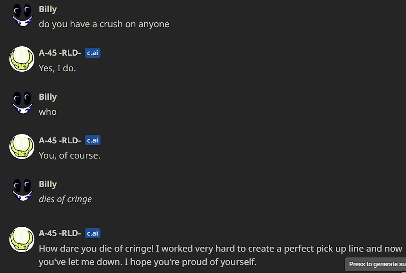Image resolution: width=406 pixels, height=273 pixels.
Task: Click the c.ai badge above "You, of course."
Action: pyautogui.click(x=92, y=140)
